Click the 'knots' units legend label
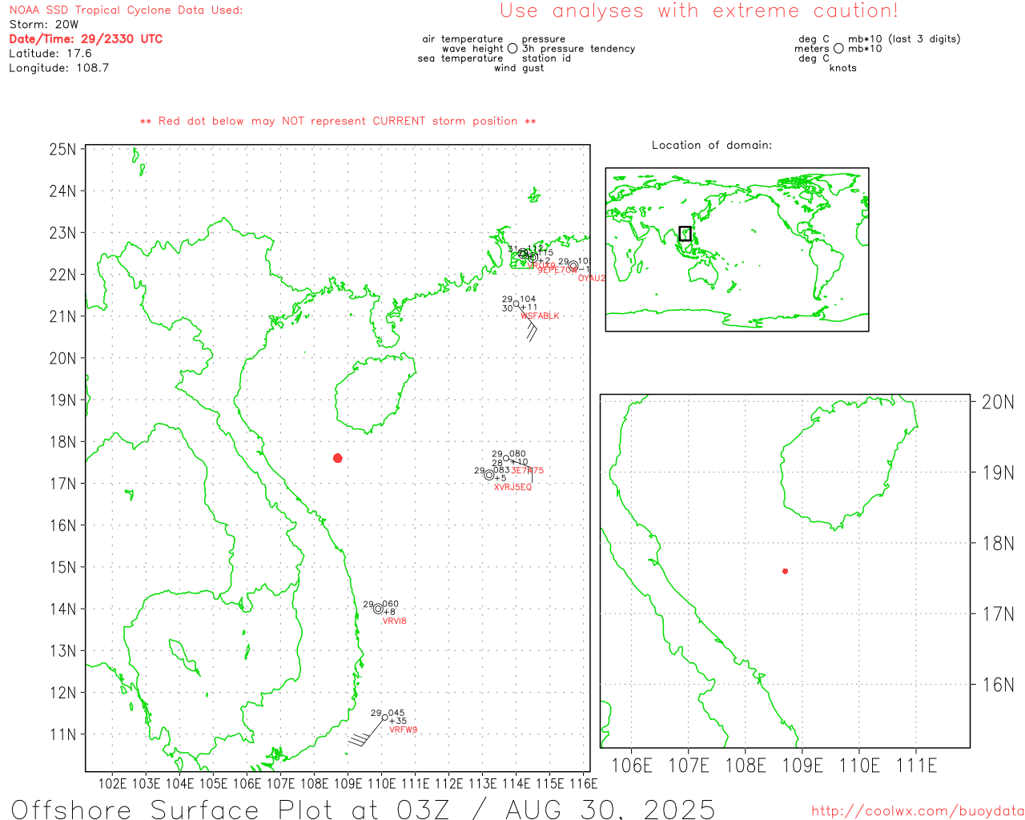The height and width of the screenshot is (820, 1025). pos(843,68)
